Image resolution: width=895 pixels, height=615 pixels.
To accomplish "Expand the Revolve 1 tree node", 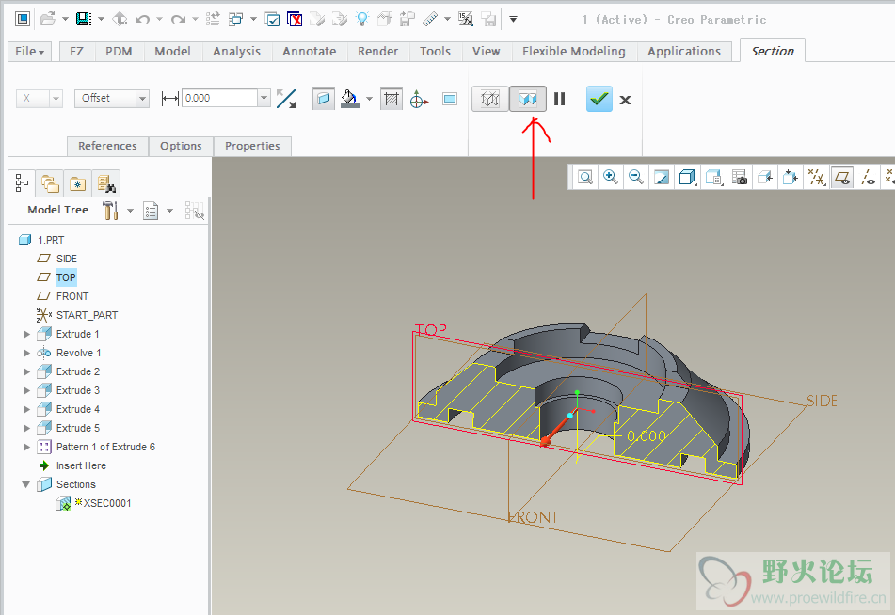I will (26, 353).
